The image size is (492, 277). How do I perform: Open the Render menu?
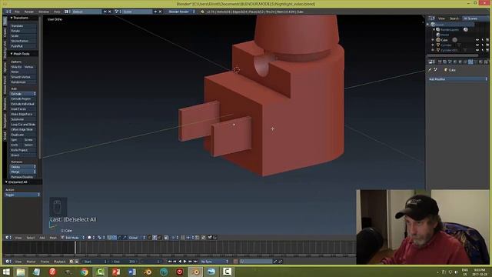coord(29,12)
